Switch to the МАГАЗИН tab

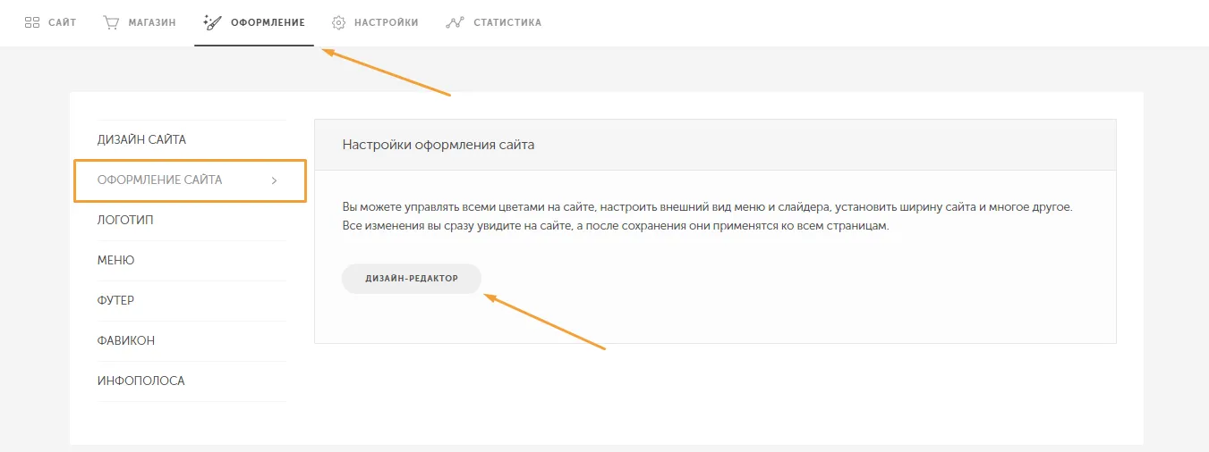tap(139, 22)
